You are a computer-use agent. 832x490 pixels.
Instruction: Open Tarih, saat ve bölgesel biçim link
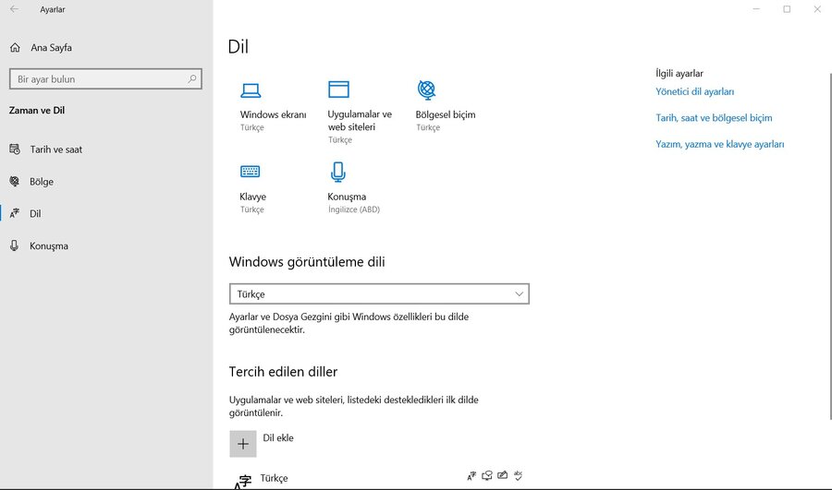[x=714, y=117]
